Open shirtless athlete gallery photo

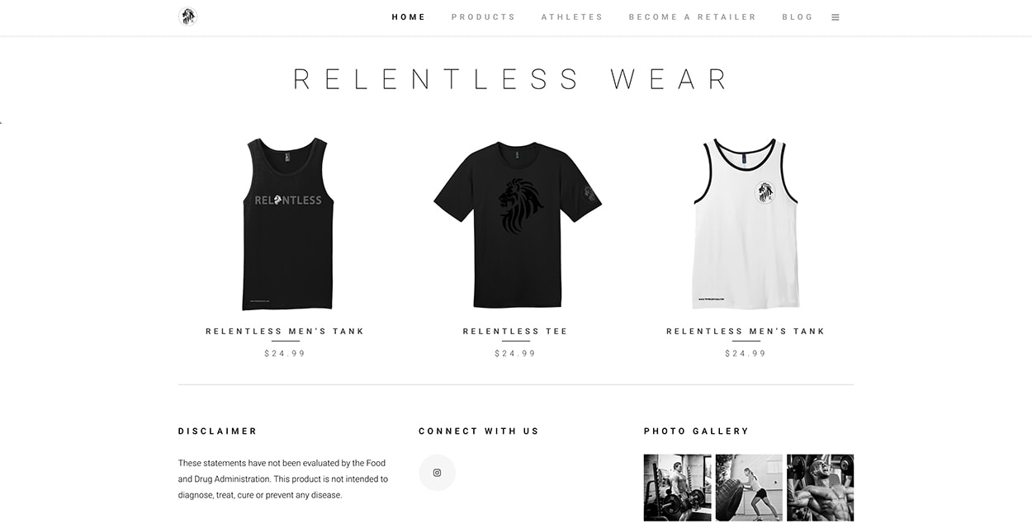pyautogui.click(x=820, y=488)
